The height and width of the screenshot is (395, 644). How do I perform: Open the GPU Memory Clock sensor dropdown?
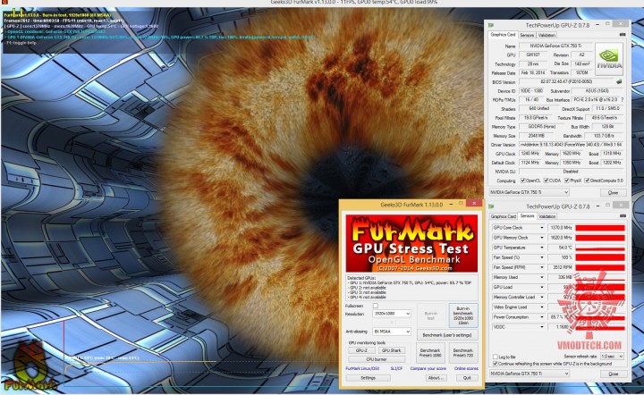(542, 238)
